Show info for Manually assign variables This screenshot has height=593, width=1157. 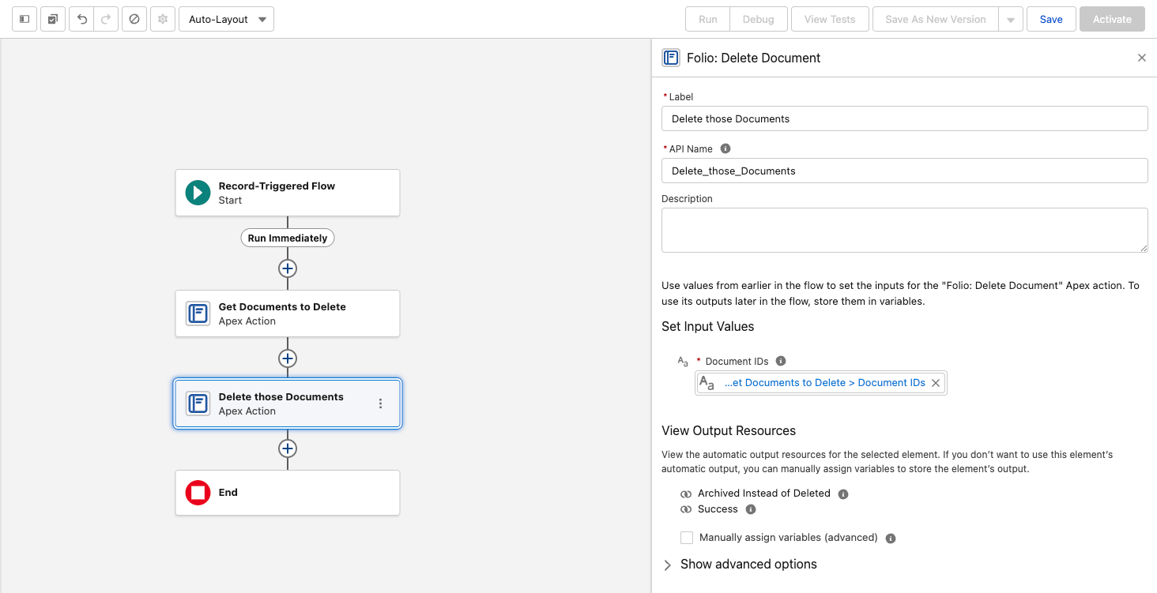click(891, 538)
